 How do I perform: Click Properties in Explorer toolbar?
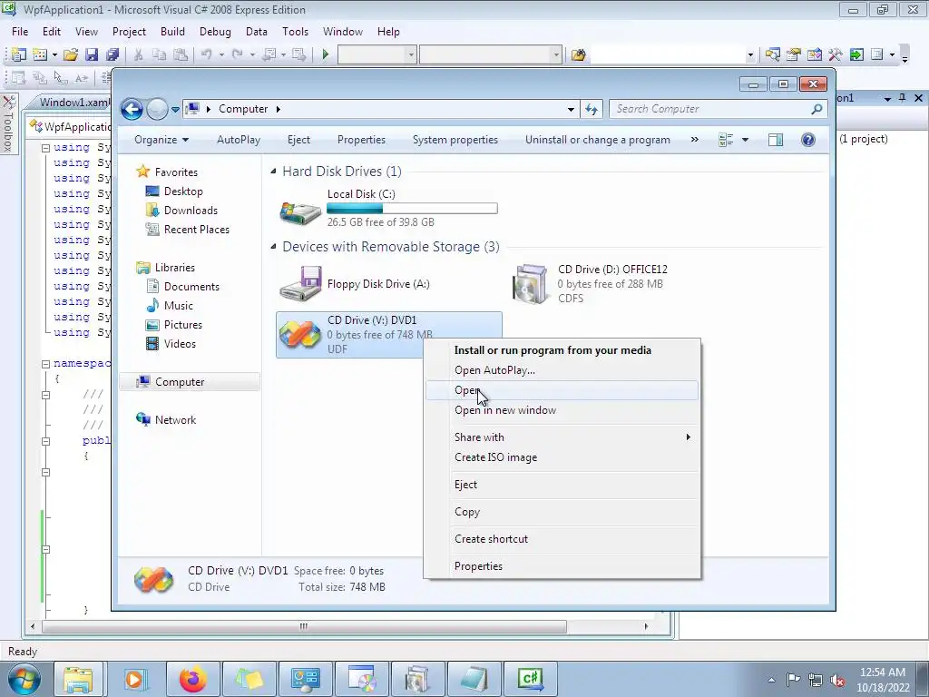[x=361, y=140]
